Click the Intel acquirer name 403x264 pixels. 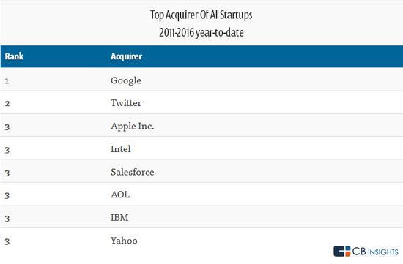tap(121, 148)
